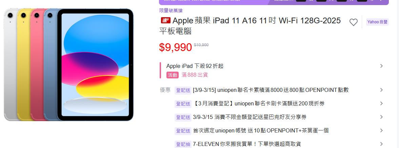Click the 登記抽 tag for 7-ELEVEN
This screenshot has width=399, height=148.
[183, 144]
